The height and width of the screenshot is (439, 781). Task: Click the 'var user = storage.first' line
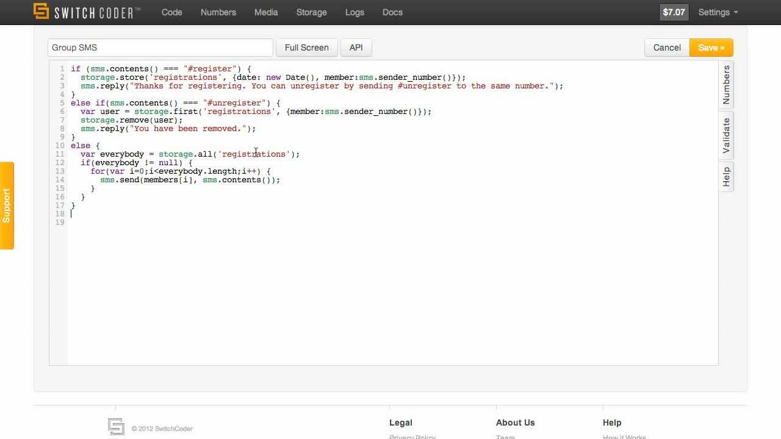coord(256,112)
